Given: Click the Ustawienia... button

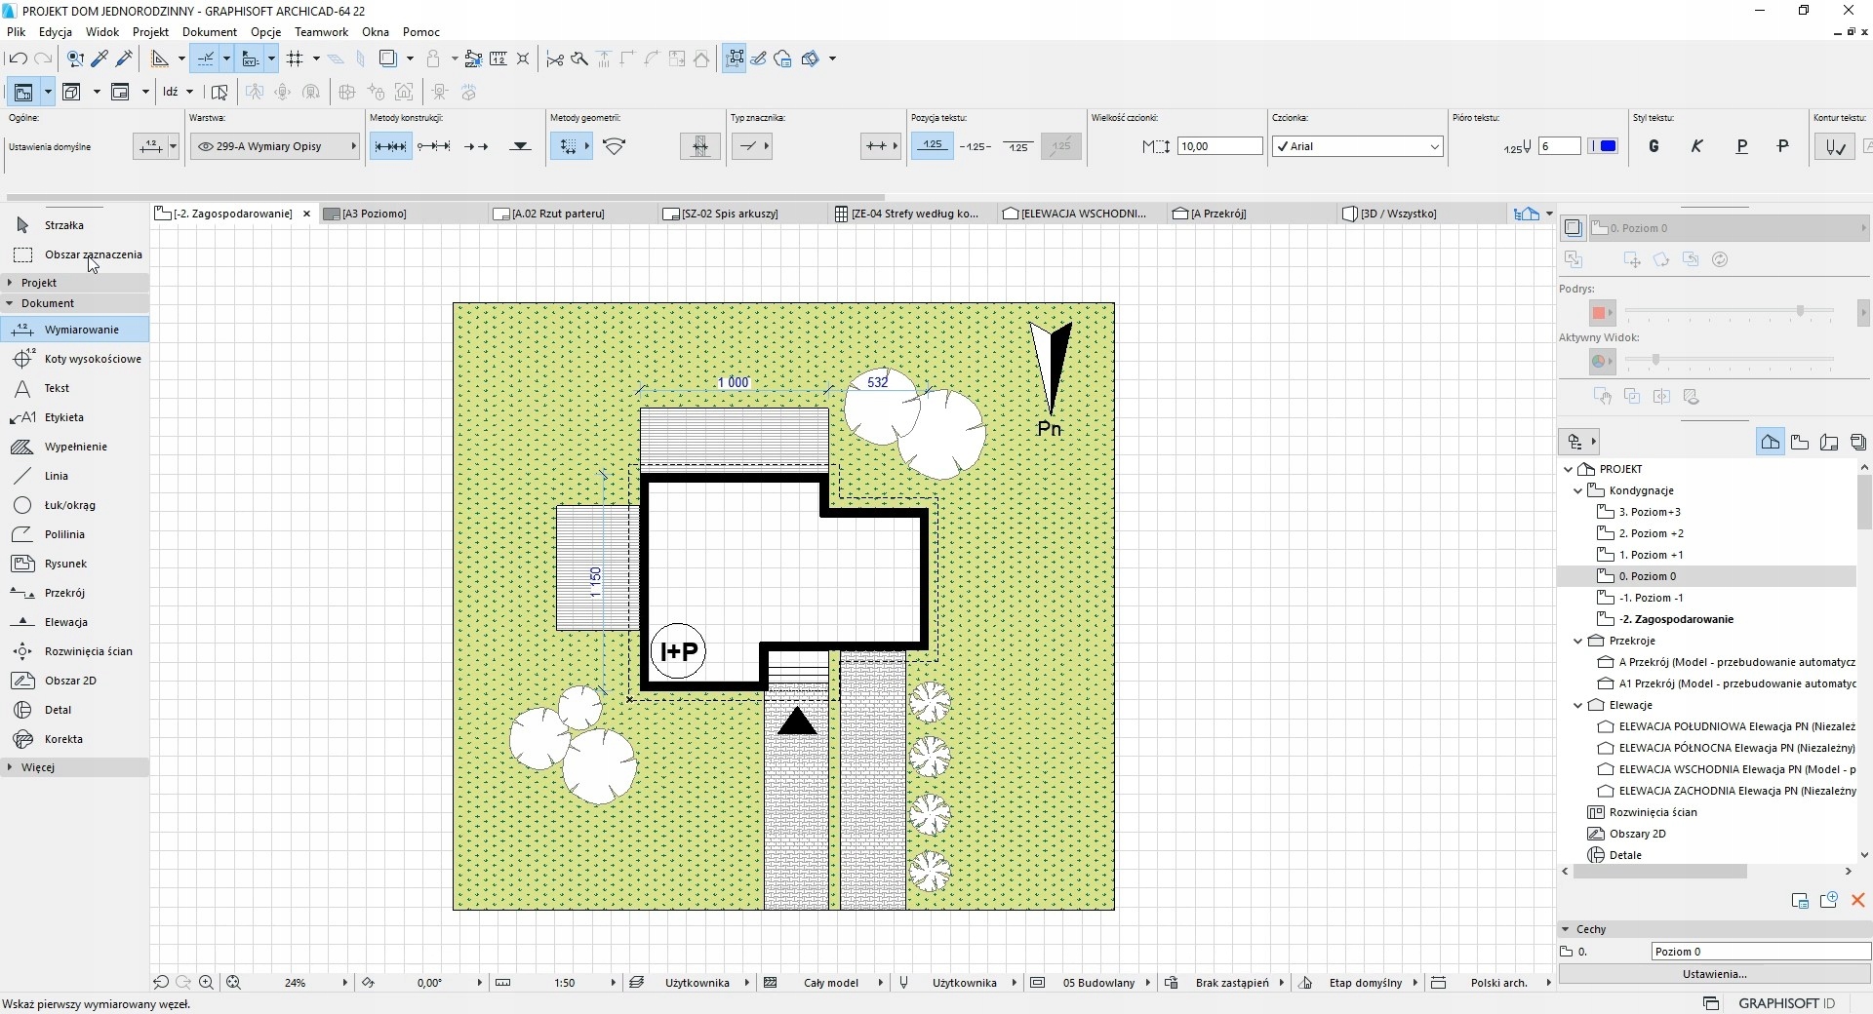Looking at the screenshot, I should [x=1714, y=974].
